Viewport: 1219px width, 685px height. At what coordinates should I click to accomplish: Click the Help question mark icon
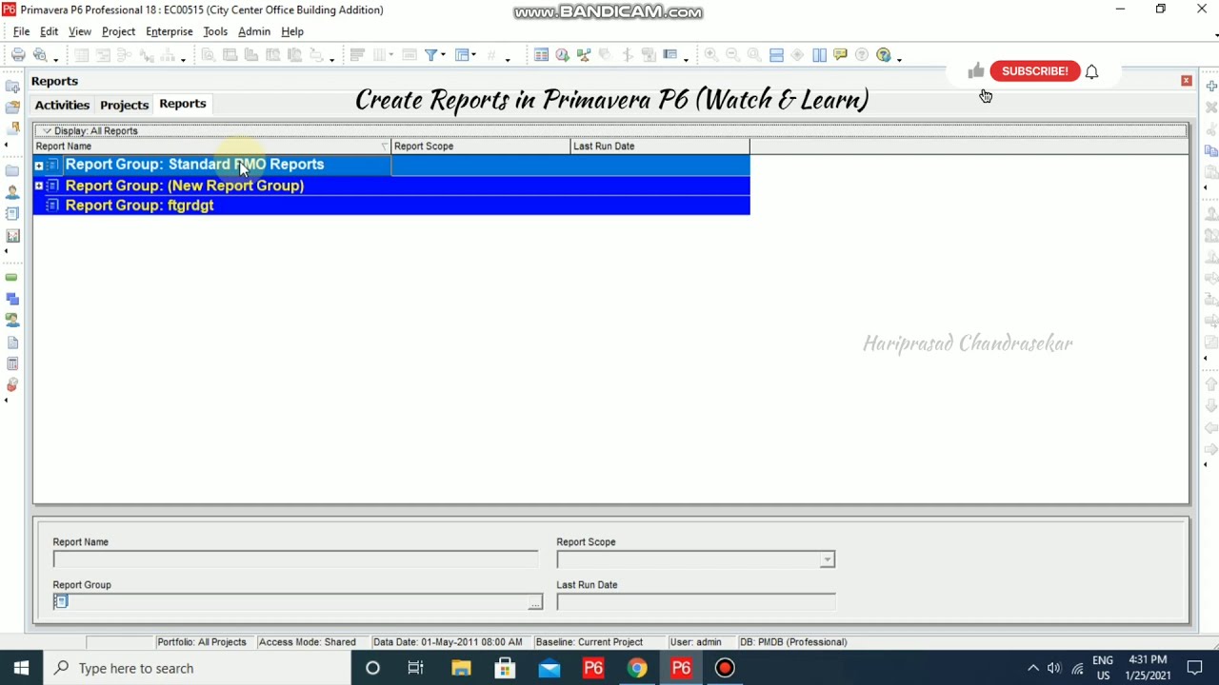(x=883, y=55)
